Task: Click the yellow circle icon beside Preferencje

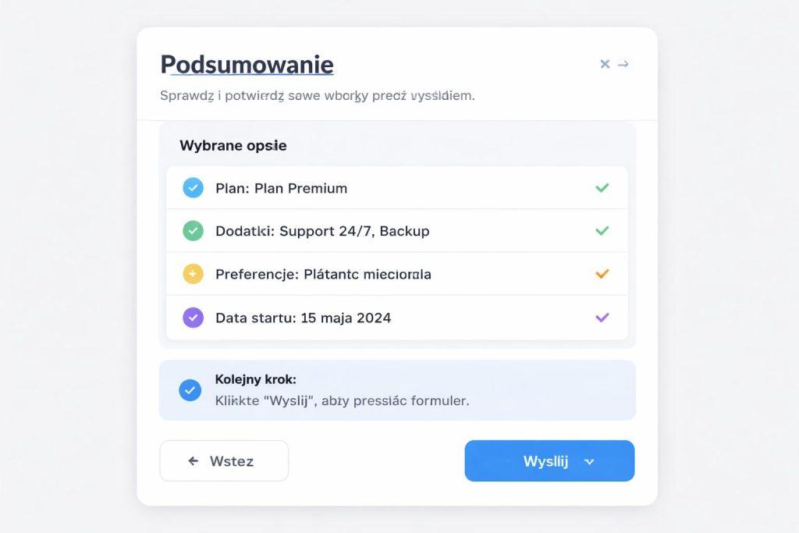Action: pos(193,274)
